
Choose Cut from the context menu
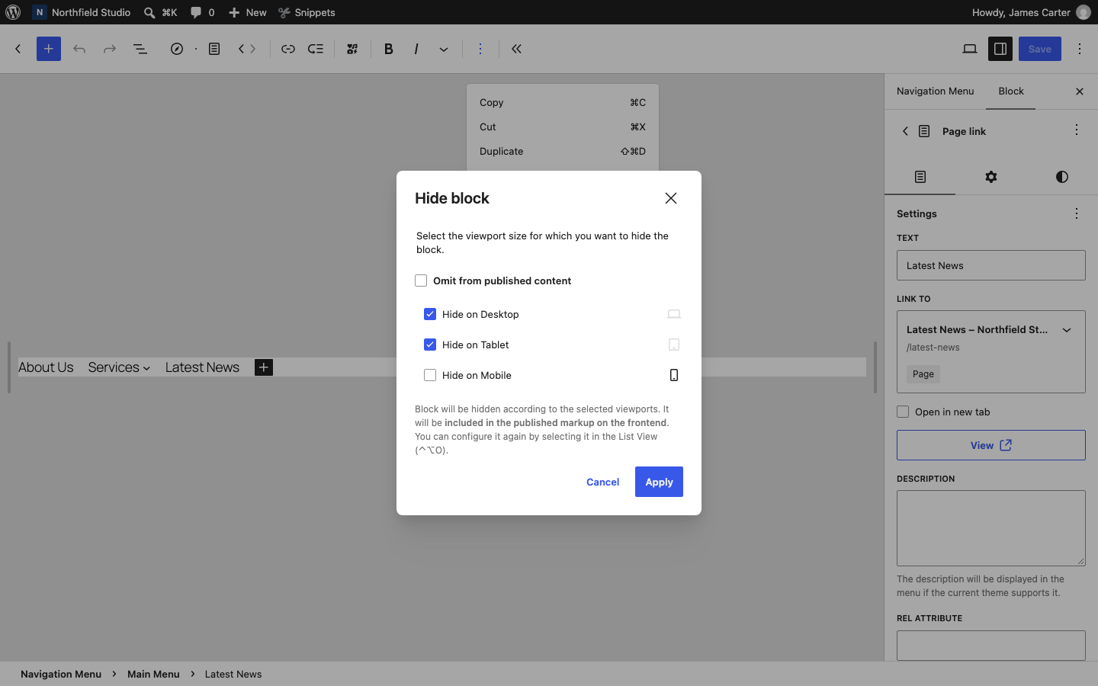(x=563, y=127)
